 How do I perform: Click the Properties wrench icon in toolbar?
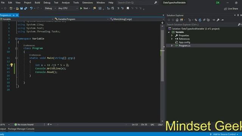click(x=218, y=20)
